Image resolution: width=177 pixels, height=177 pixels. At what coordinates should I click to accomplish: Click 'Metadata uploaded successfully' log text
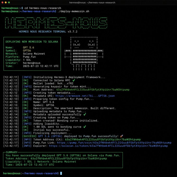(x=57, y=115)
